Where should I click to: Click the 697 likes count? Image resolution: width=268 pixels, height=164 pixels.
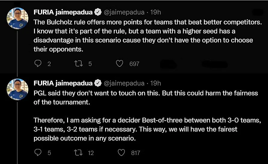coord(134,64)
